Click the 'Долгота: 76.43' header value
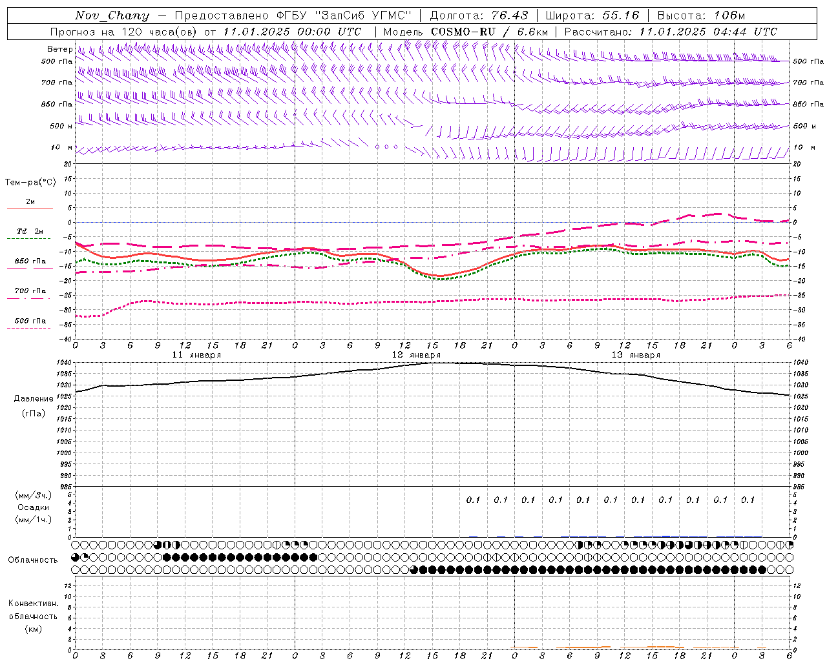827x661 pixels. pos(479,15)
